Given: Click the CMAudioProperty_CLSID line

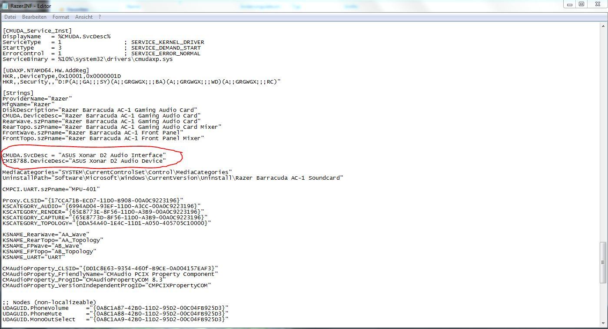Looking at the screenshot, I should [110, 269].
